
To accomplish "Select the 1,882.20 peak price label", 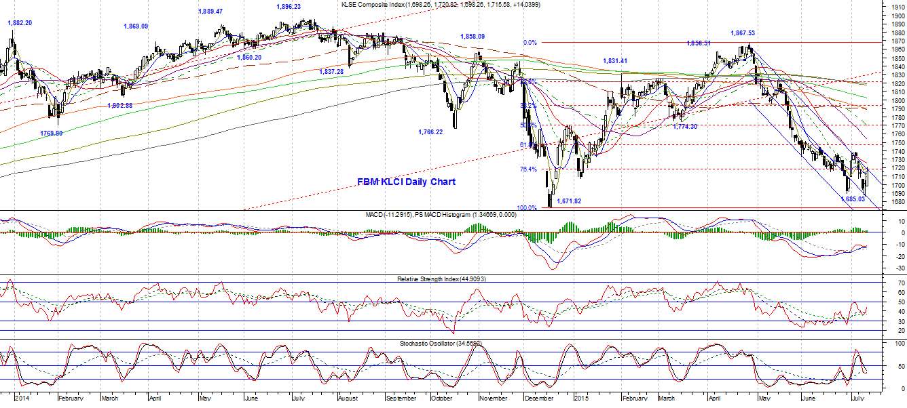I will point(20,22).
